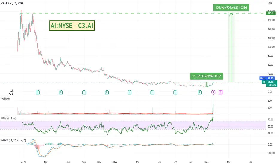Click the USD currency label

coord(270,3)
